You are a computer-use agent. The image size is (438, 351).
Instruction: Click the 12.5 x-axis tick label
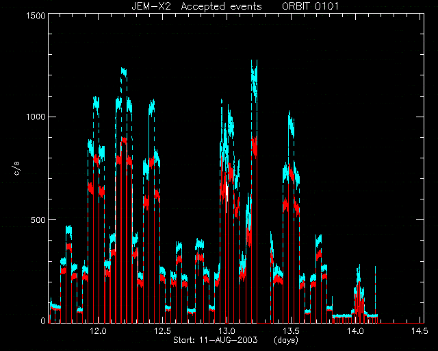[x=163, y=331]
